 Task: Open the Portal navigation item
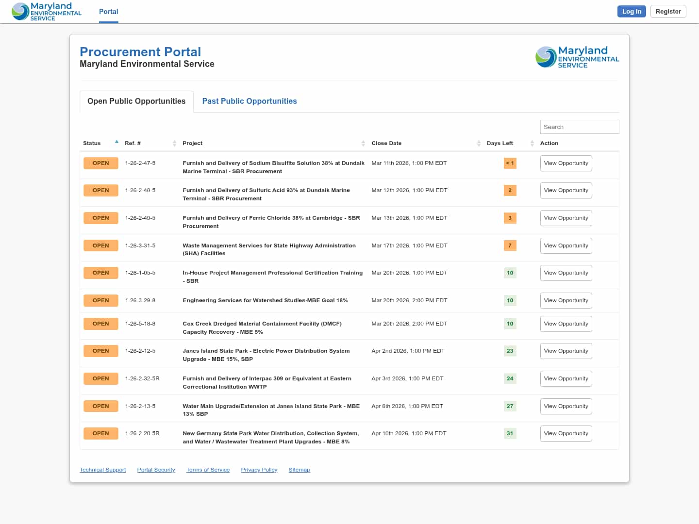(x=108, y=12)
